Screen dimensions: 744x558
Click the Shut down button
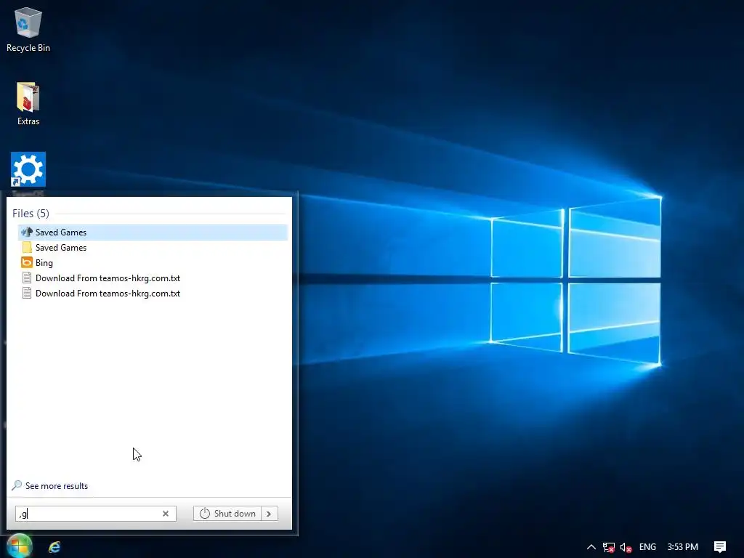[227, 514]
